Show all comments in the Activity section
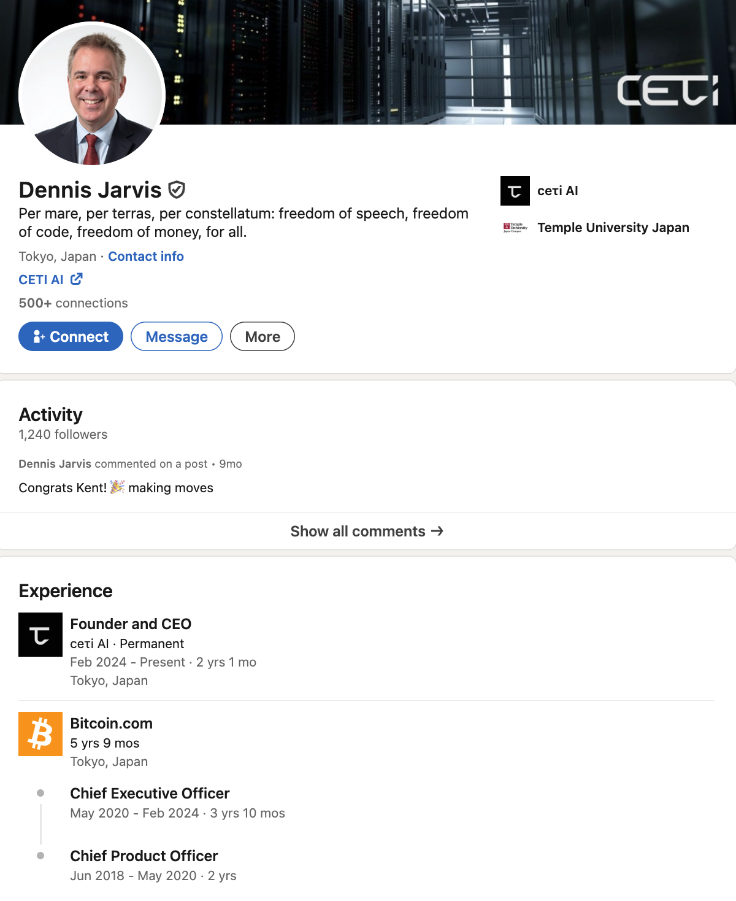 [367, 530]
